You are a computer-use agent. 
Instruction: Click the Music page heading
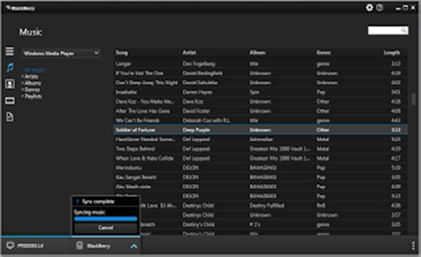click(31, 32)
